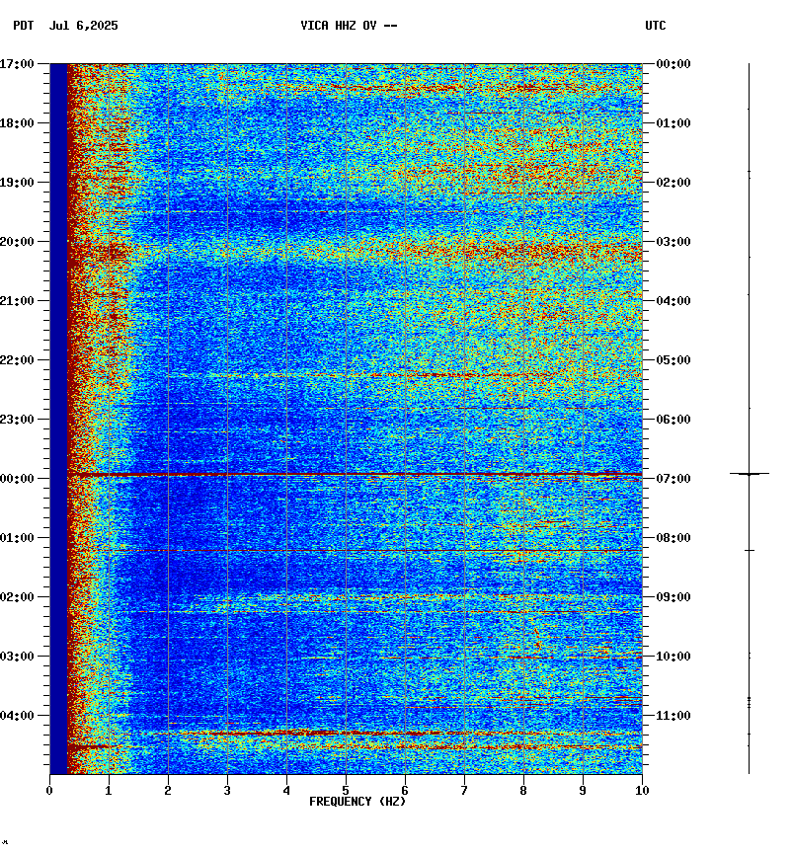792x853 pixels.
Task: Click the FREQUENCY (HZ) axis label
Action: coord(357,802)
